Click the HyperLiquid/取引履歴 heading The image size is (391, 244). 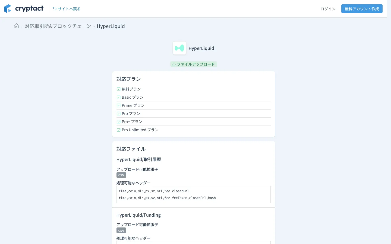click(x=139, y=159)
